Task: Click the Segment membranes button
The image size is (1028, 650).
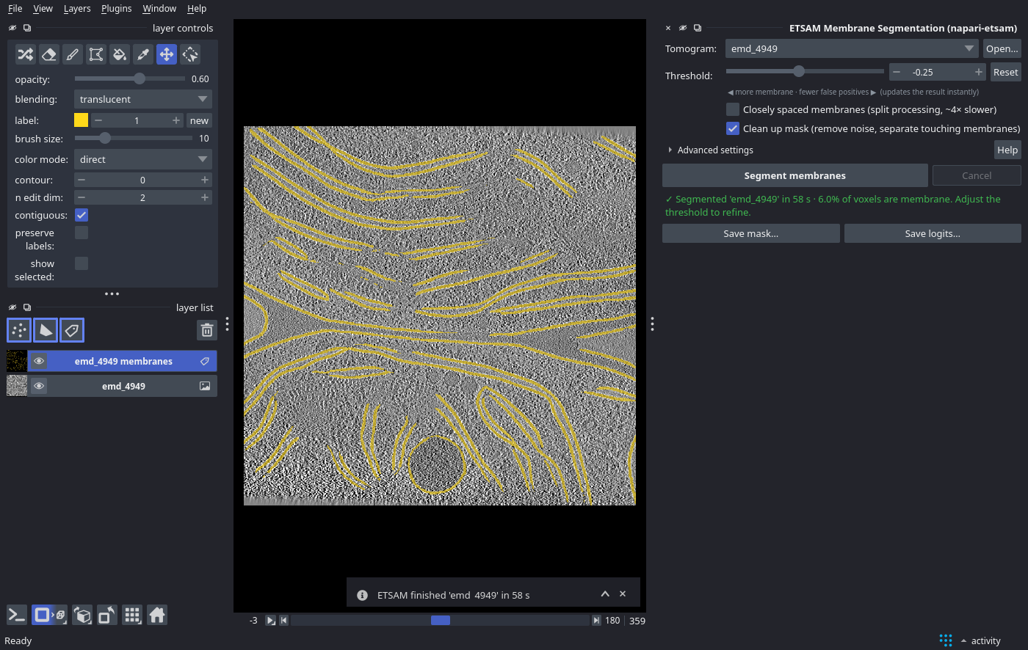Action: tap(795, 175)
